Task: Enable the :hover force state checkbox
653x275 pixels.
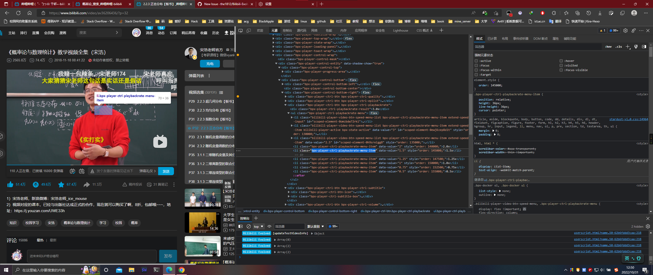Action: [x=561, y=61]
